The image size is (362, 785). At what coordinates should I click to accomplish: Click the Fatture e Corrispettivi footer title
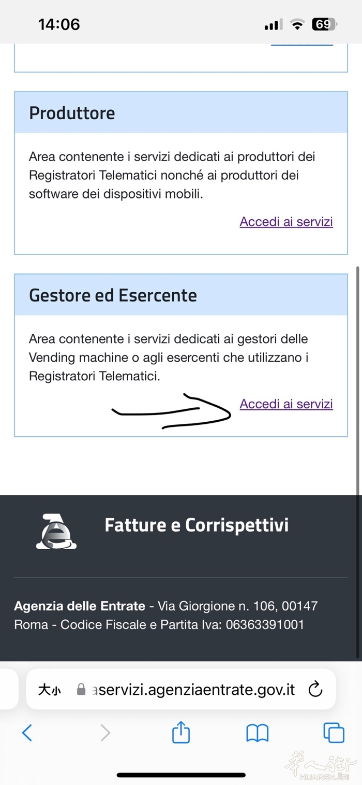pos(197,525)
